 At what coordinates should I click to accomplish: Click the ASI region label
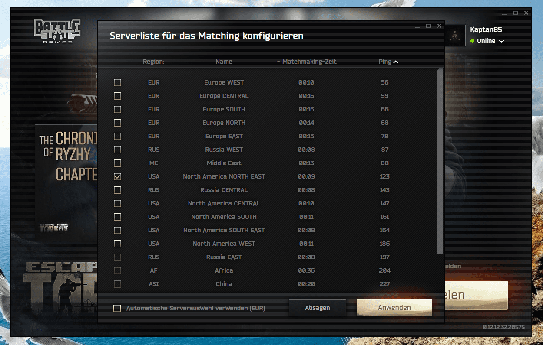click(153, 284)
